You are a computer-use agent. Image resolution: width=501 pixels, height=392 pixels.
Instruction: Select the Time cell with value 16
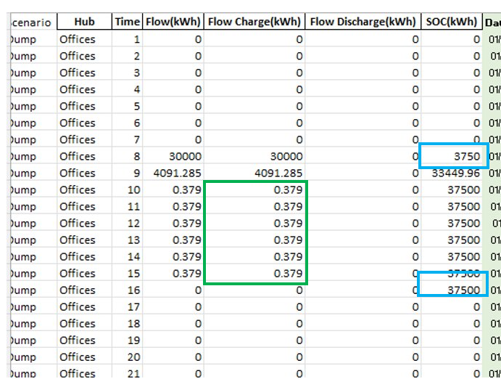[x=128, y=290]
